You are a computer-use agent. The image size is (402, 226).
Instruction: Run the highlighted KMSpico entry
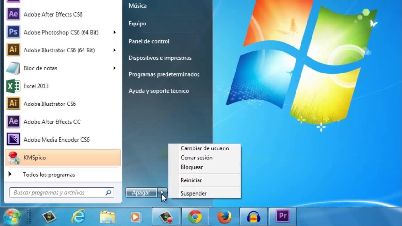(x=63, y=158)
